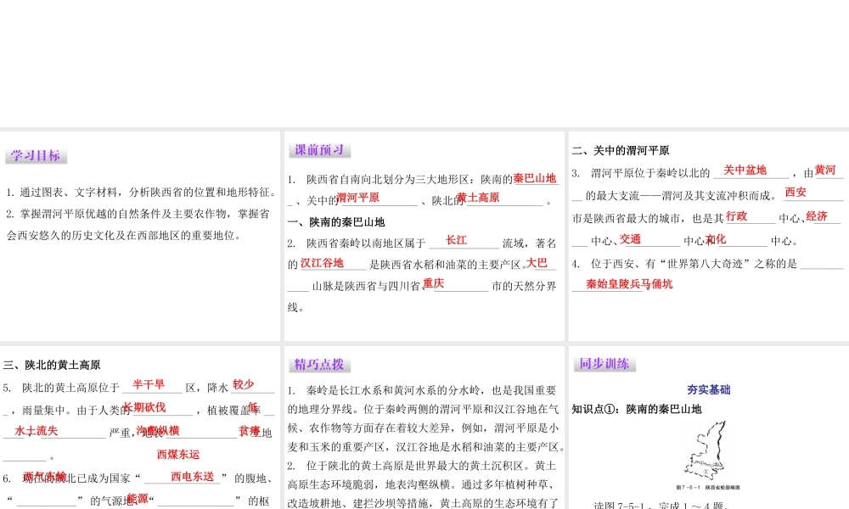The height and width of the screenshot is (509, 849).
Task: Click the red answer 交通
Action: tap(630, 238)
